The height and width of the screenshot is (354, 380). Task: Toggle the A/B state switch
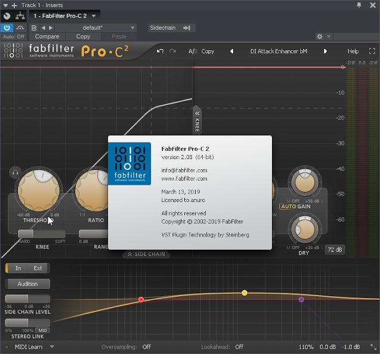pyautogui.click(x=193, y=51)
